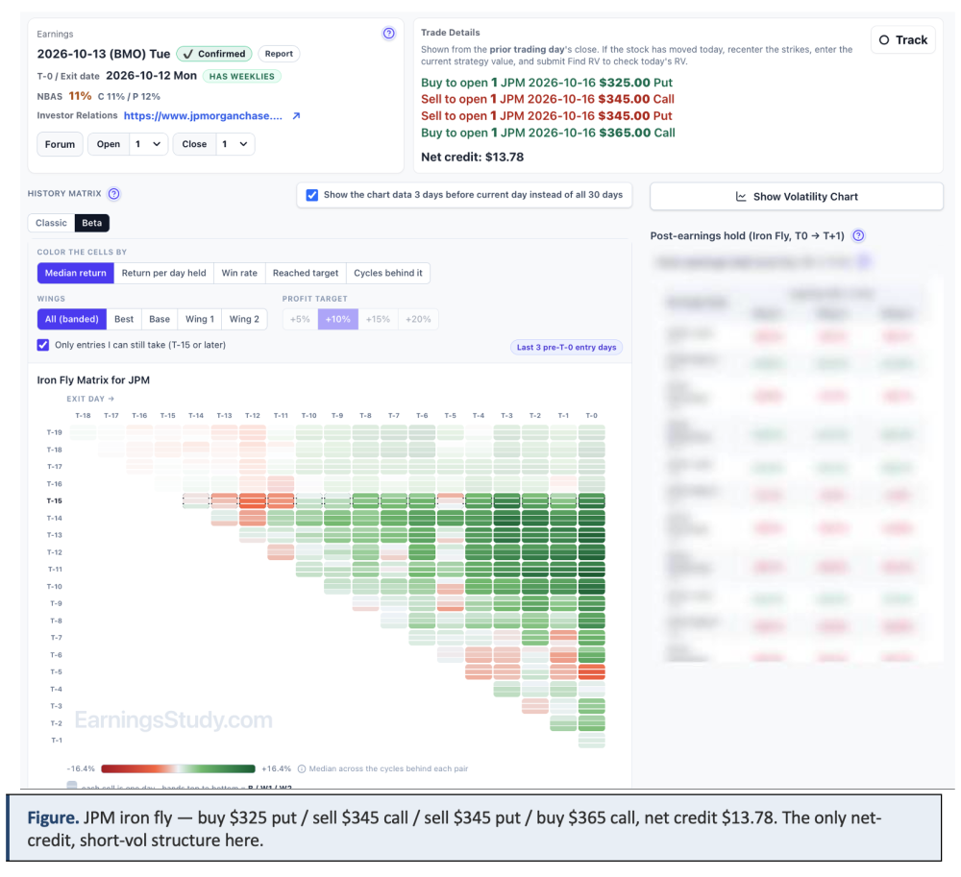
Task: Click the Report button
Action: pyautogui.click(x=279, y=54)
